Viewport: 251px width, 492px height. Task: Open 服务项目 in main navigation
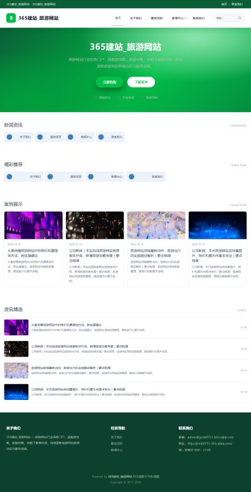[x=157, y=18]
